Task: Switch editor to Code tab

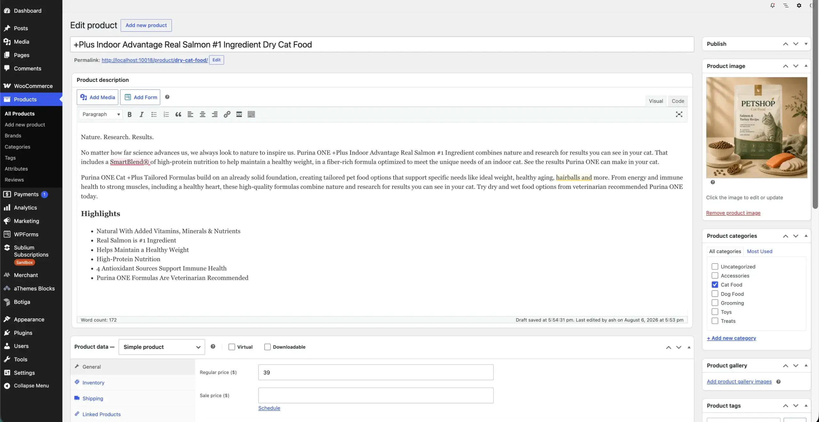Action: pyautogui.click(x=678, y=101)
